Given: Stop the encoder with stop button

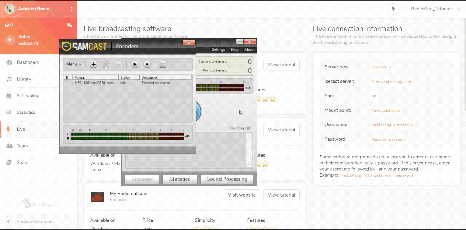Looking at the screenshot, I should [x=147, y=64].
